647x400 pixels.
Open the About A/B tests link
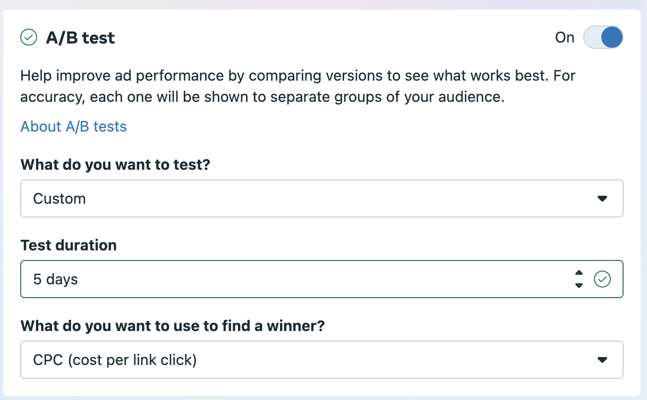click(x=73, y=127)
